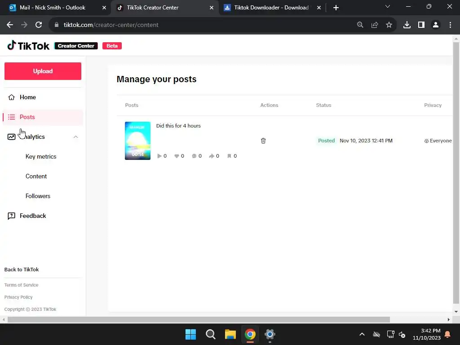Open the Privacy Policy link
Viewport: 460px width, 345px height.
[18, 297]
